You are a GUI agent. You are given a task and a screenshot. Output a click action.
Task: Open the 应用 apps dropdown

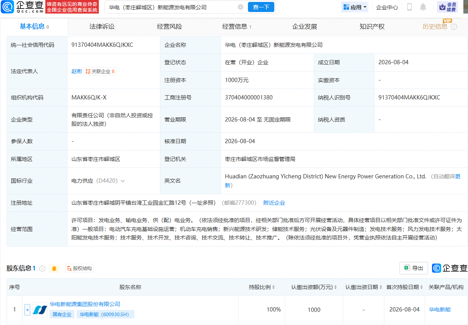tap(355, 7)
